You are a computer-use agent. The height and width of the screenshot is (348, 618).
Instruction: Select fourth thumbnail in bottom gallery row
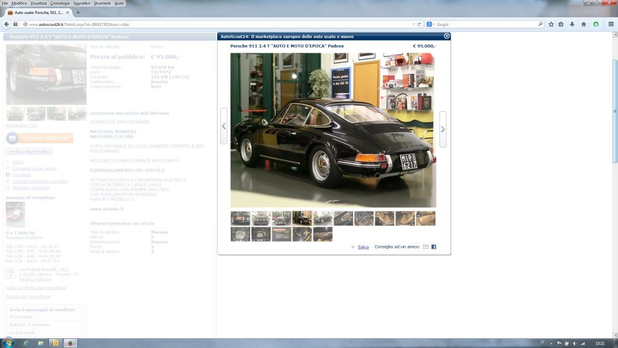tap(302, 234)
